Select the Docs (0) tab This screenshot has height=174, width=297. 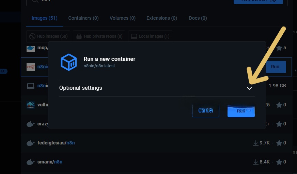(198, 18)
